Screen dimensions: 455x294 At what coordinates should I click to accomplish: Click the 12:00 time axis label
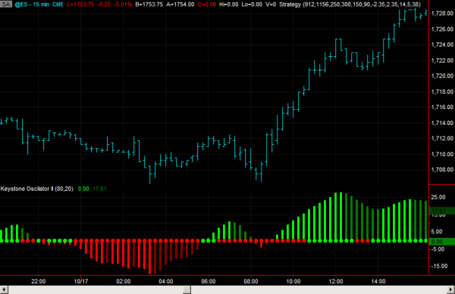point(336,281)
